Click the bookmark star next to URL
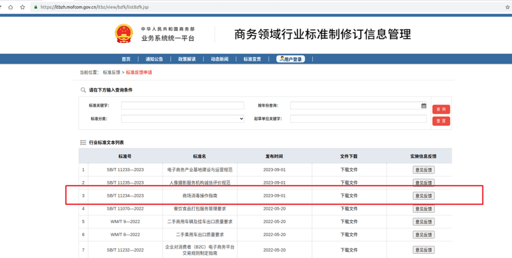Image resolution: width=512 pixels, height=258 pixels. point(22,7)
